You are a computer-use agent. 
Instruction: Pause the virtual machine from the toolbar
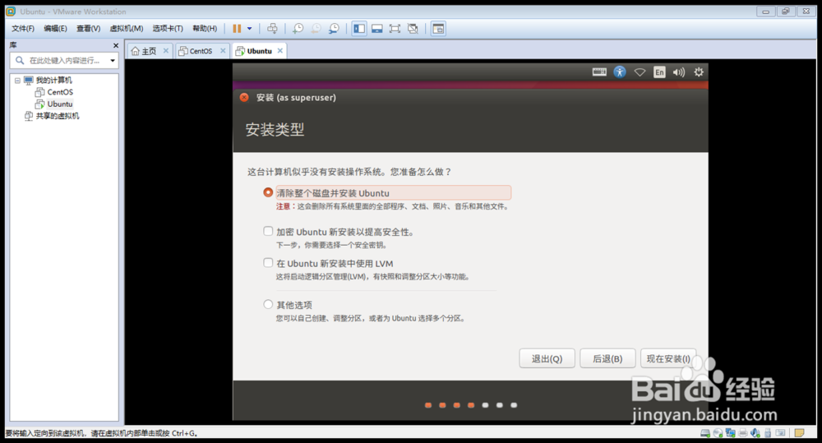pos(237,28)
